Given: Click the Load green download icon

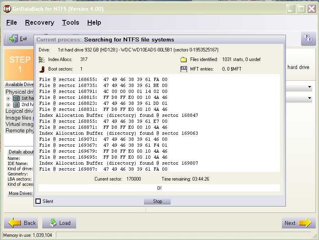Looking at the screenshot, I should click(x=53, y=223).
